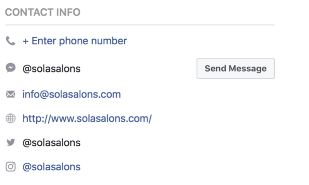Visit the http://www.solasalons.com/ website link
Viewport: 309px width, 185px height.
coord(87,118)
